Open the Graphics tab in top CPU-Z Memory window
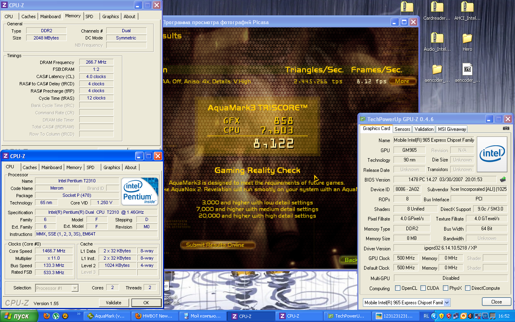The height and width of the screenshot is (322, 515). click(x=111, y=17)
